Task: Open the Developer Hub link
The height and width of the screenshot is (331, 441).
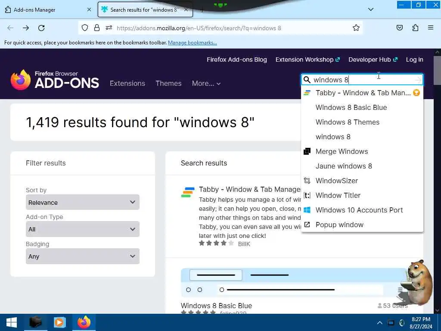Action: click(x=373, y=59)
